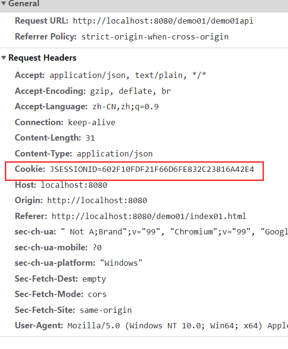This screenshot has height=349, width=288.
Task: Collapse the General section triangle
Action: pyautogui.click(x=3, y=3)
